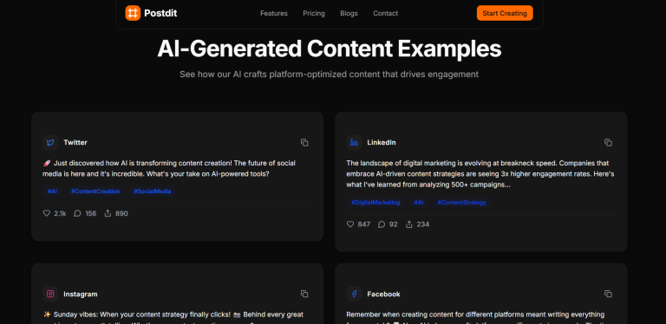Click the 890 shares count
The image size is (666, 324).
click(x=121, y=213)
